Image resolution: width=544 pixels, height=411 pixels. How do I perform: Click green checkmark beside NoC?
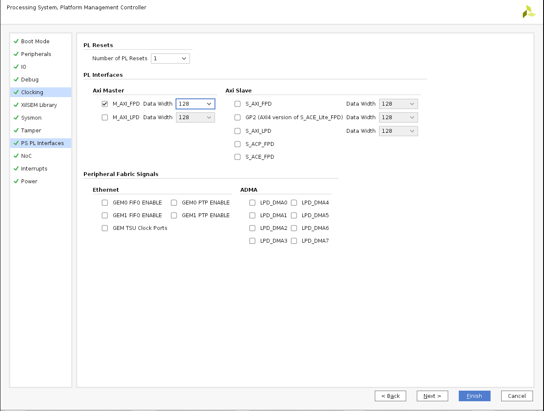tap(16, 156)
